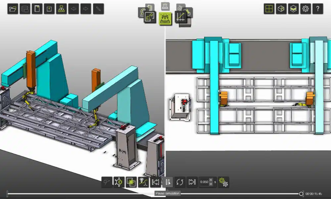
Task: Switch to the four-pane viewport layout
Action: pyautogui.click(x=270, y=9)
